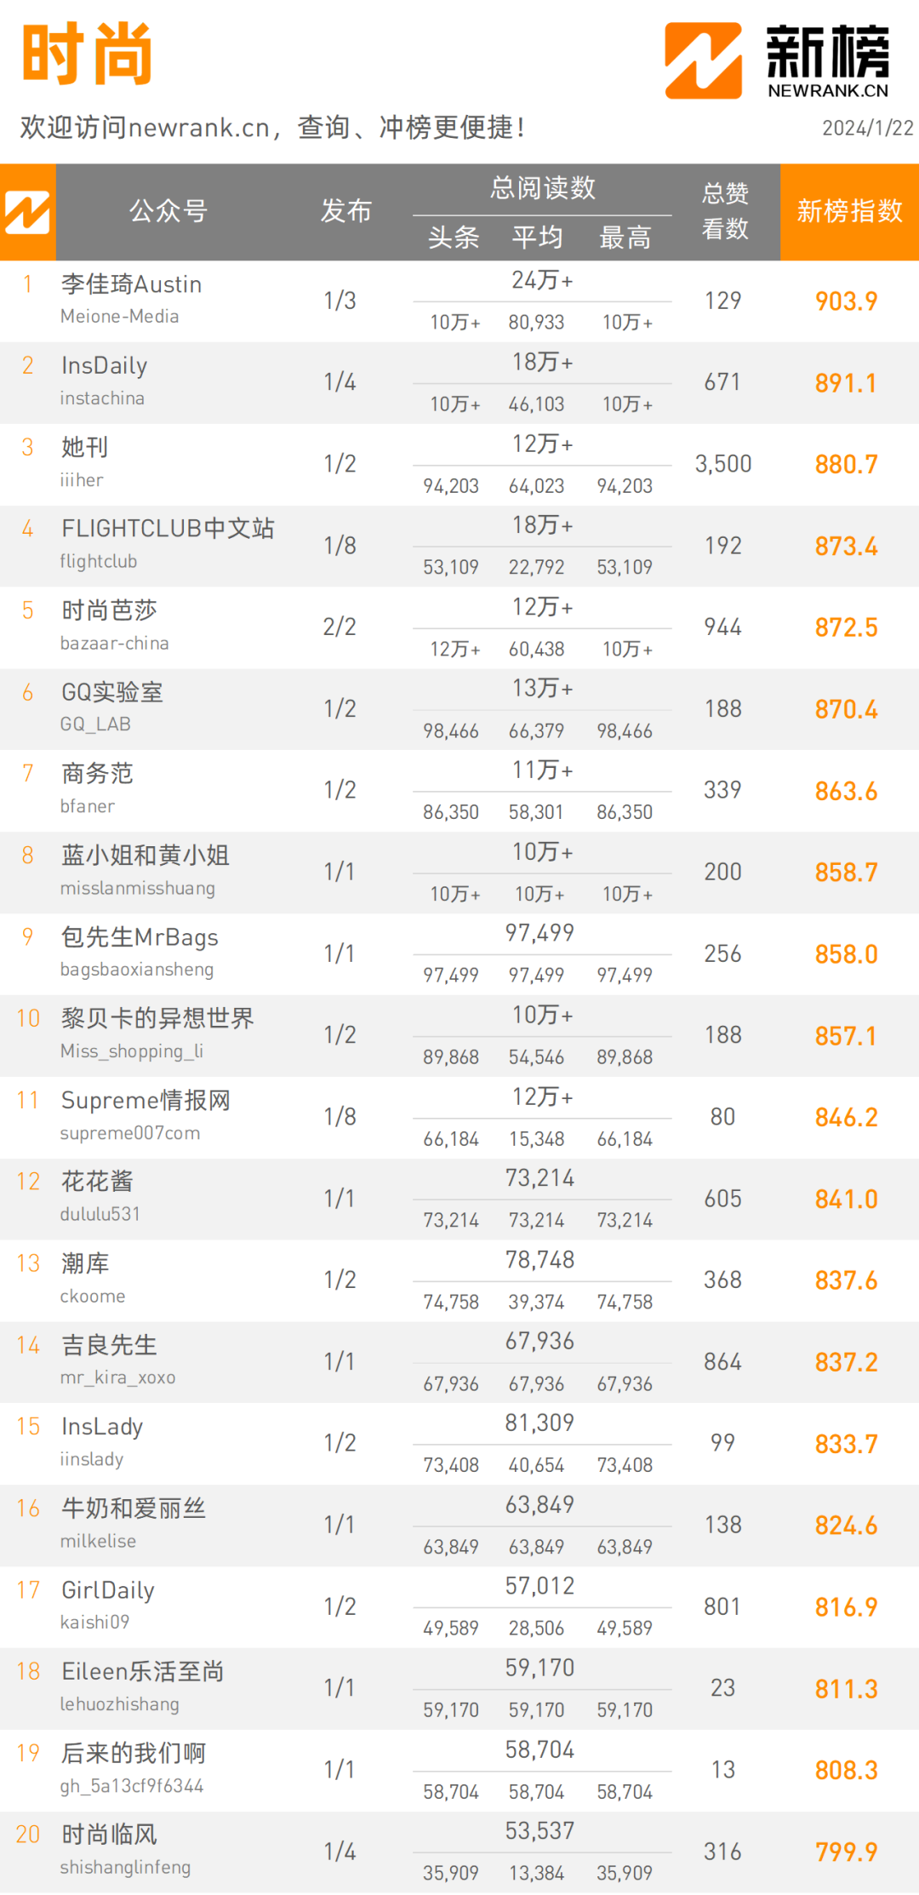This screenshot has width=919, height=1895.
Task: Click the 发布 column header
Action: tap(346, 210)
